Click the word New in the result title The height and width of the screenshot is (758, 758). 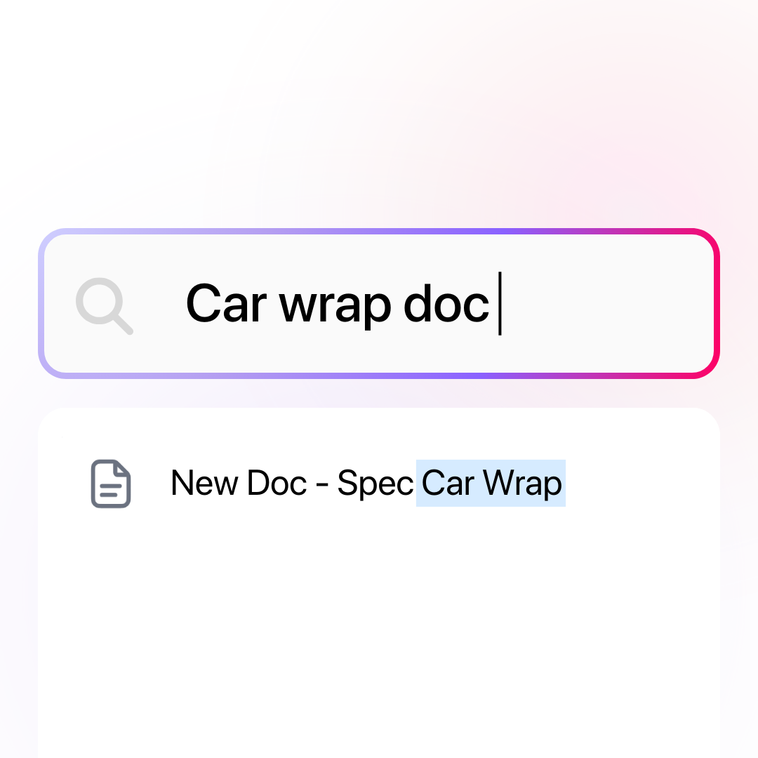pos(204,483)
